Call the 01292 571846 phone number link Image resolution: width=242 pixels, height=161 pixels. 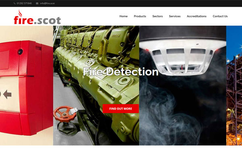24,3
